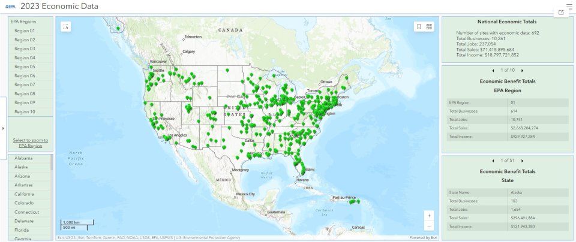Click the state list scrollbar
Image resolution: width=576 pixels, height=242 pixels.
coord(52,163)
